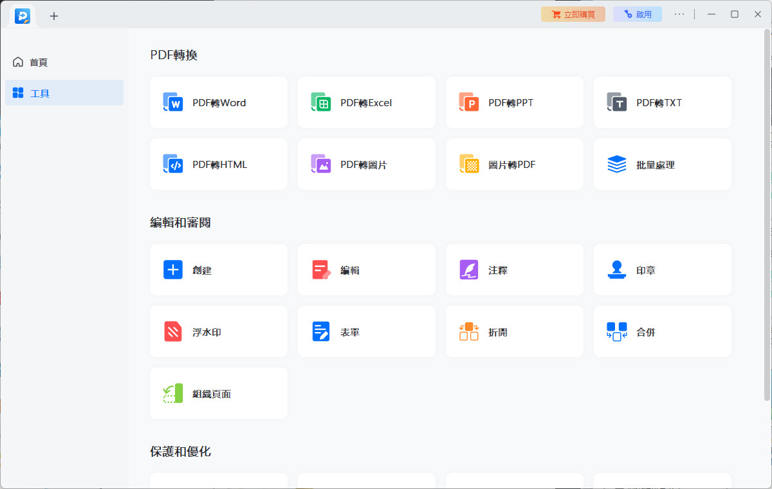The width and height of the screenshot is (772, 489).
Task: Click the PDF轉HTML label text
Action: [x=220, y=165]
